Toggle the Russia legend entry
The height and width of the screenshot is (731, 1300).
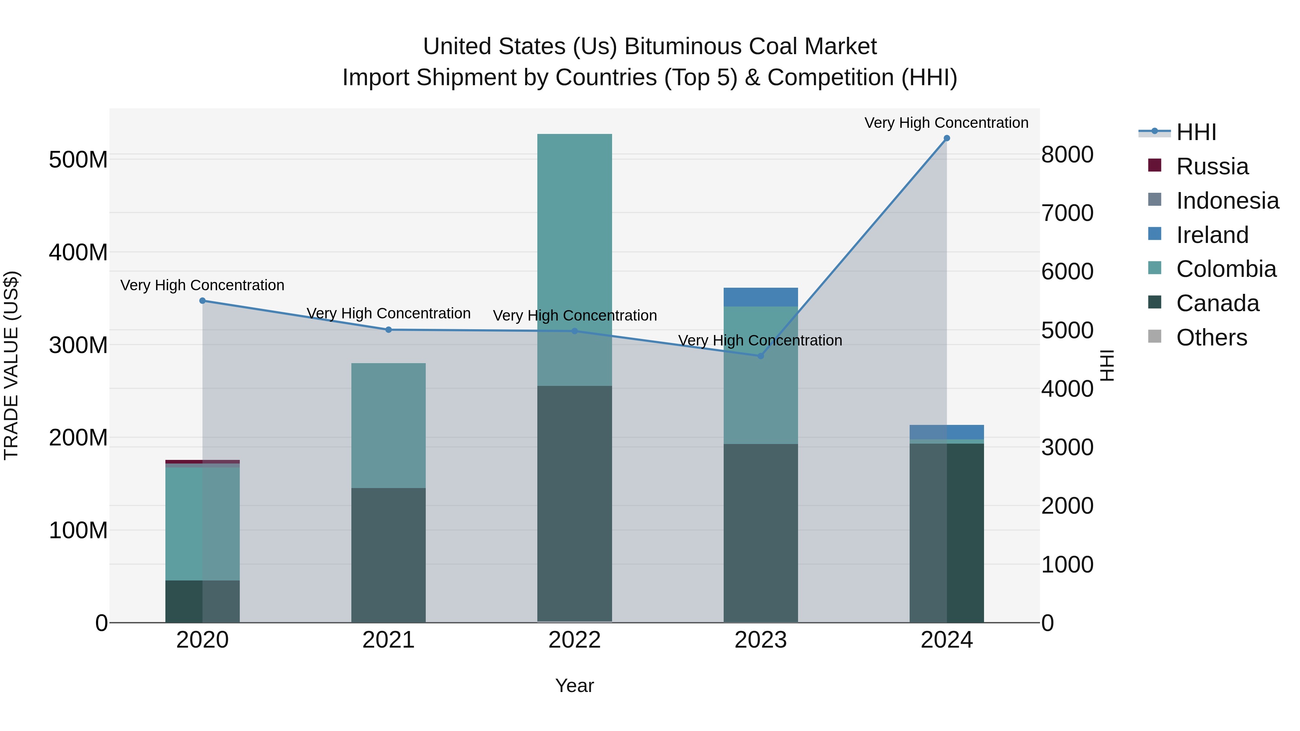coord(1198,166)
